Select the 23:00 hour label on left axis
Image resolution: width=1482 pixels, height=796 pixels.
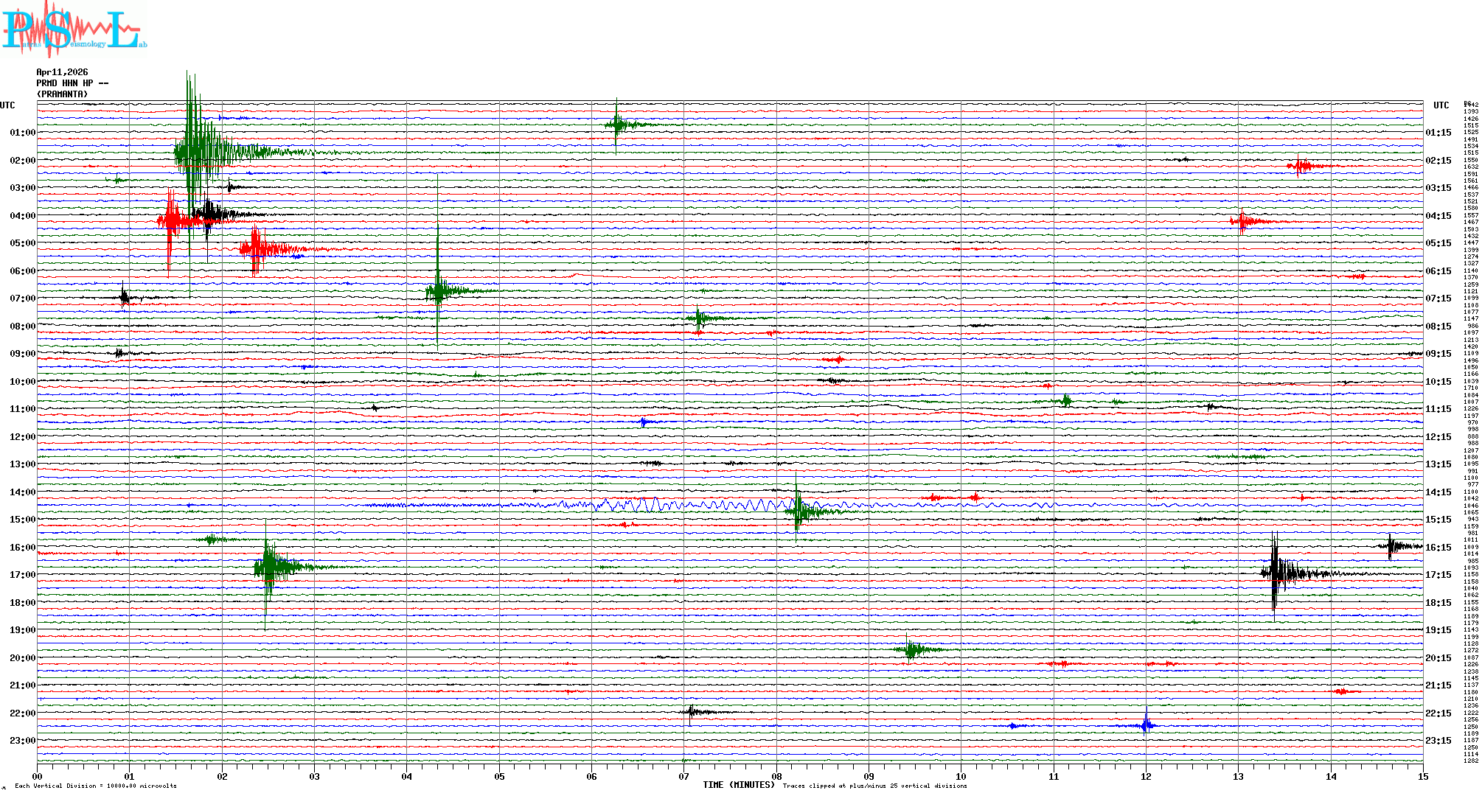click(22, 741)
